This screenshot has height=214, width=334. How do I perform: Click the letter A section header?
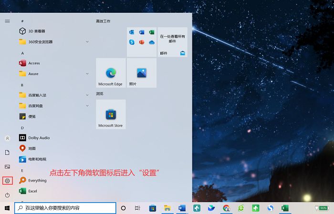click(x=22, y=53)
